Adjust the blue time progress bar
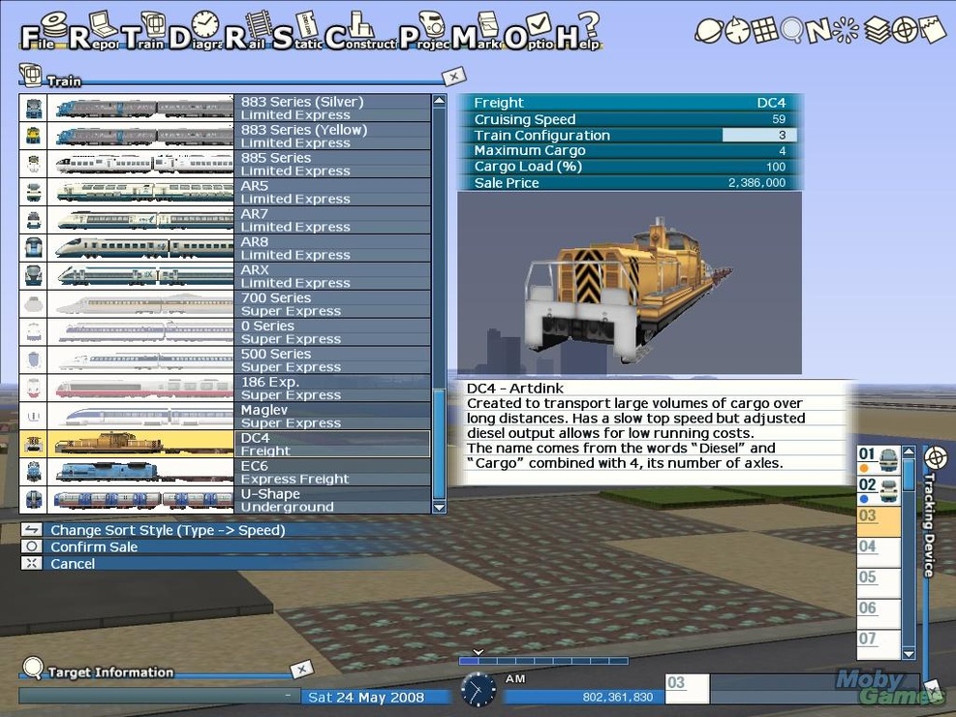This screenshot has height=717, width=956. (542, 660)
